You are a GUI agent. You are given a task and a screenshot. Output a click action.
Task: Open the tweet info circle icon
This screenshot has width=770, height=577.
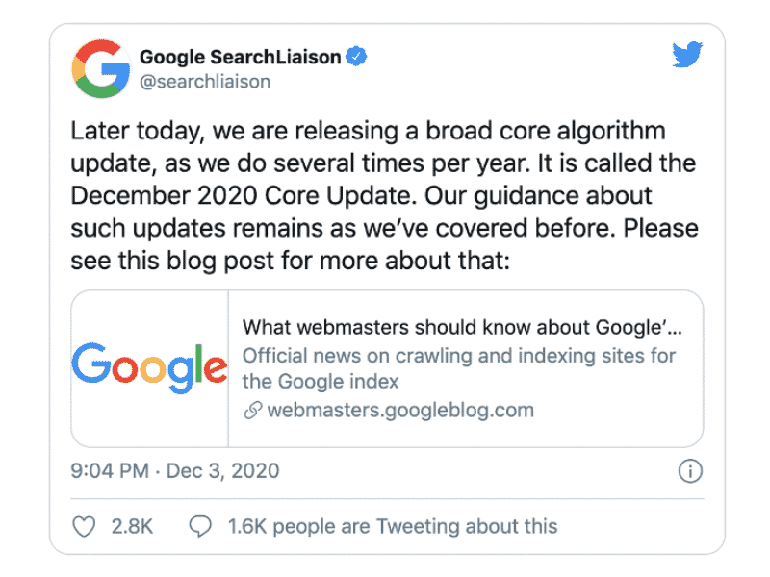pyautogui.click(x=690, y=471)
